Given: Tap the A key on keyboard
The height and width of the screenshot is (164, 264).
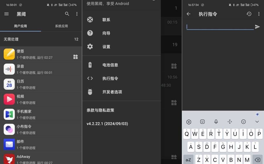Looking at the screenshot, I should click(191, 147).
